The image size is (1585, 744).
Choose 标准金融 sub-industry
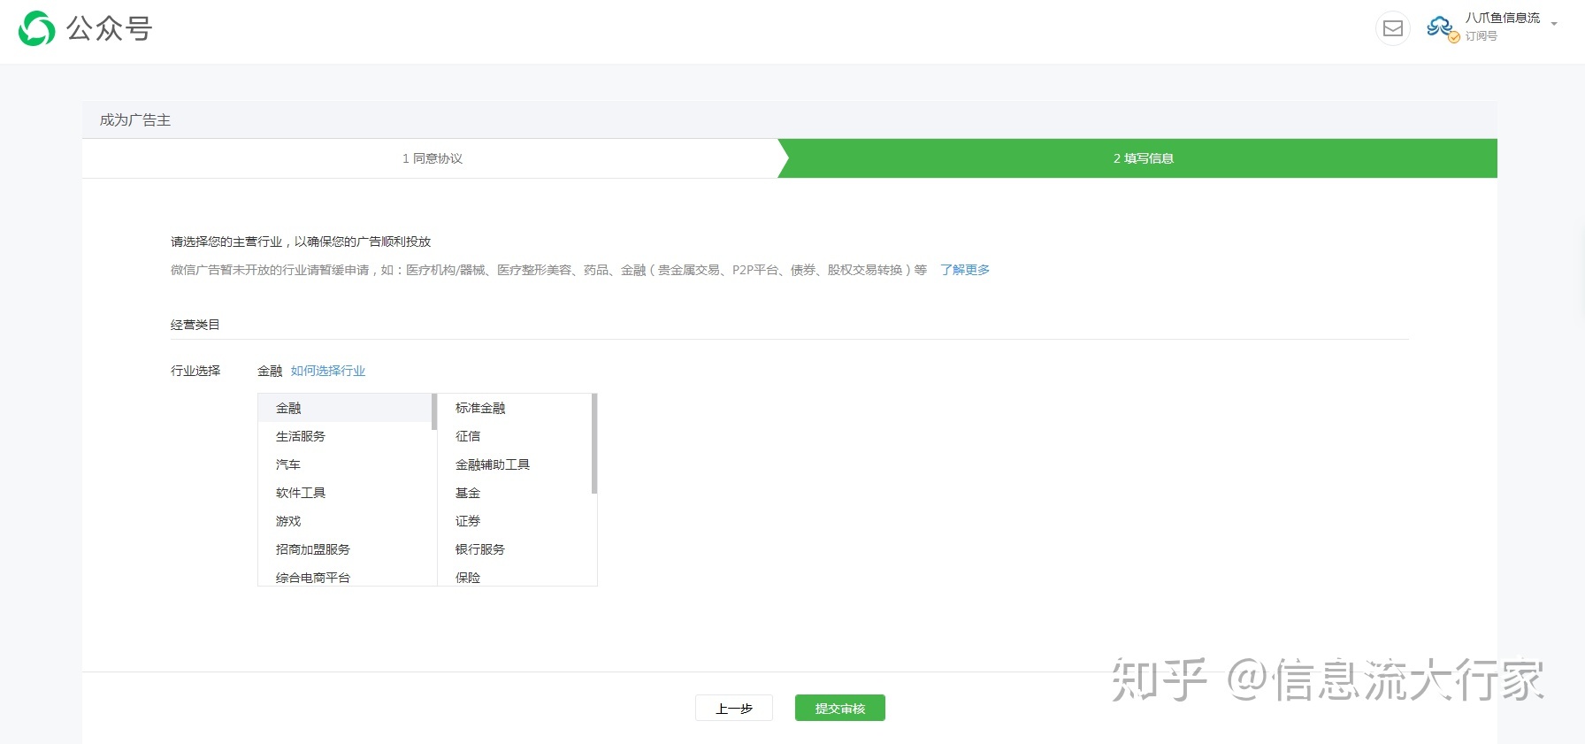515,408
